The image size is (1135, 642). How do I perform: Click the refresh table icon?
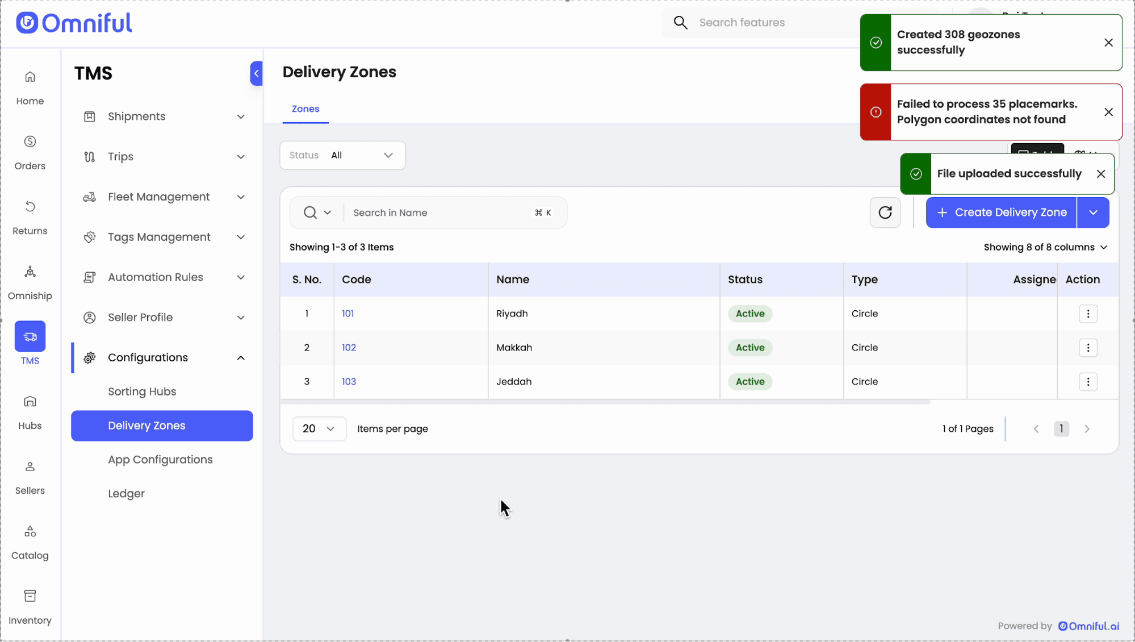pyautogui.click(x=885, y=212)
